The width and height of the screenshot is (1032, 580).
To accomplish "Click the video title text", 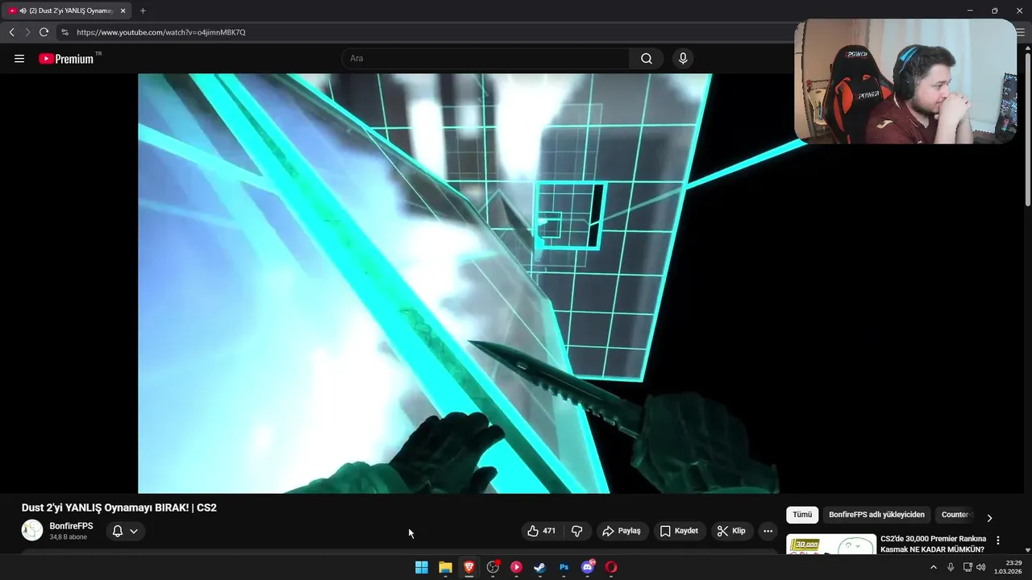I will [119, 507].
